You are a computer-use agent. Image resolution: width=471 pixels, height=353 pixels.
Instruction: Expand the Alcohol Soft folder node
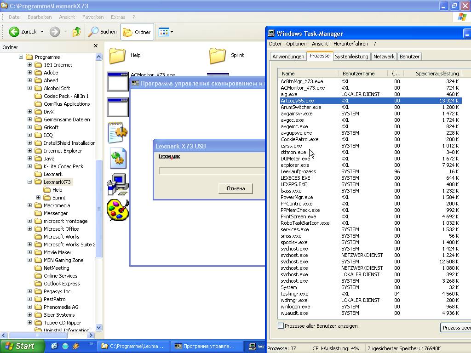coord(29,88)
